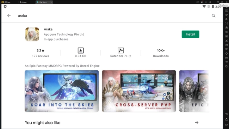This screenshot has width=229, height=129.
Task: Open the operation recorder icon in sidebar
Action: (227, 27)
